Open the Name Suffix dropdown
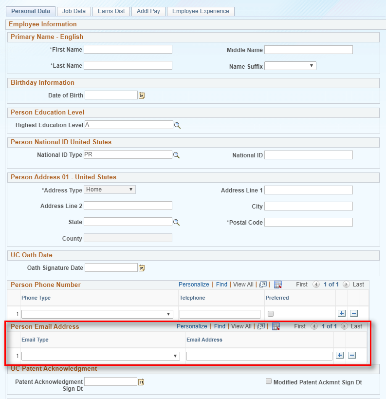Viewport: 386px width, 399px height. click(x=310, y=65)
